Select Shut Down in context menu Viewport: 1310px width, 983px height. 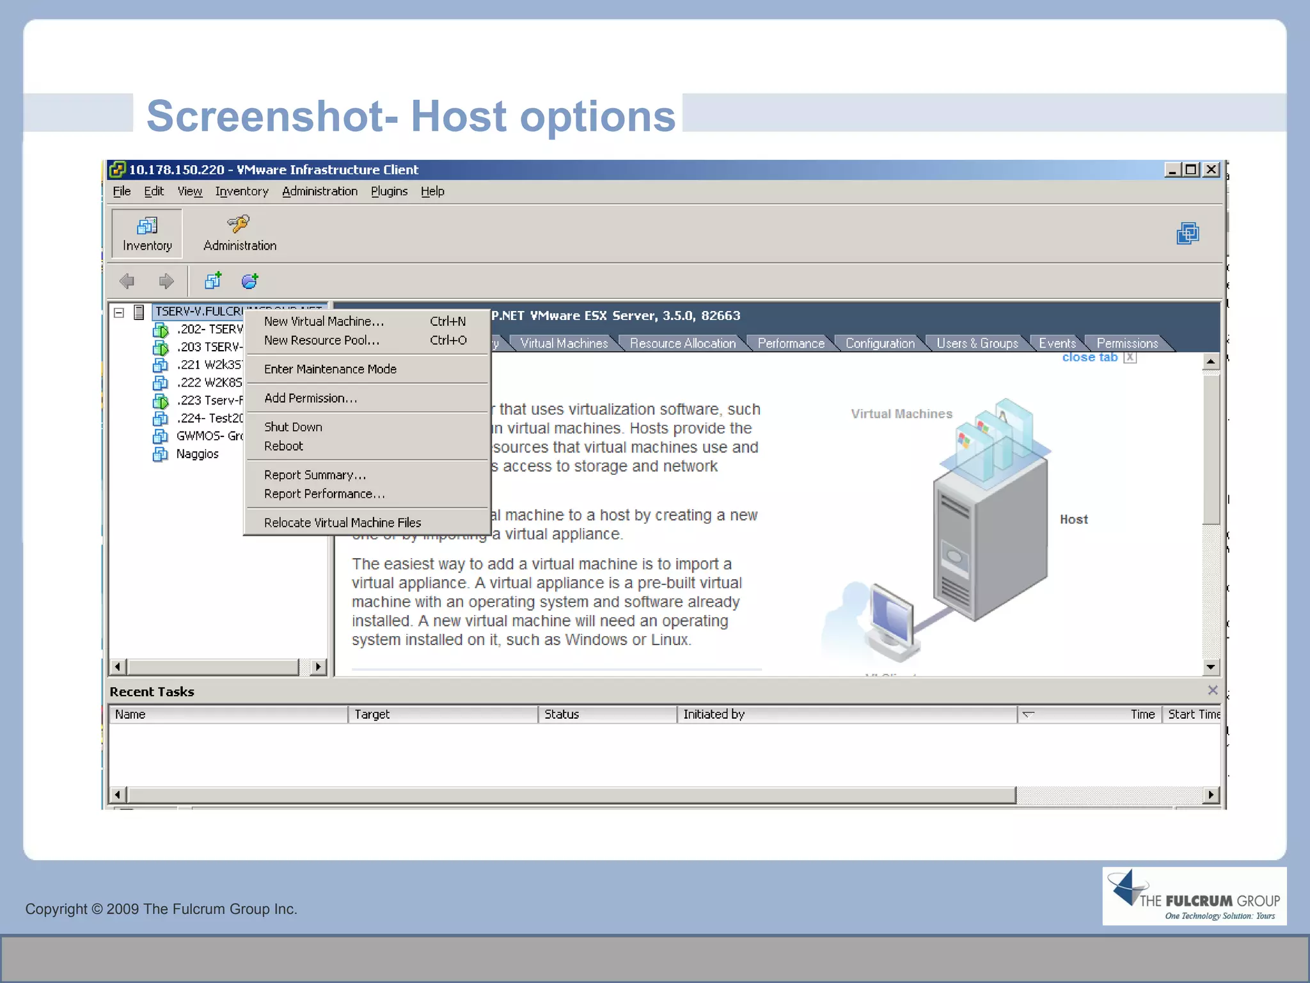point(367,427)
